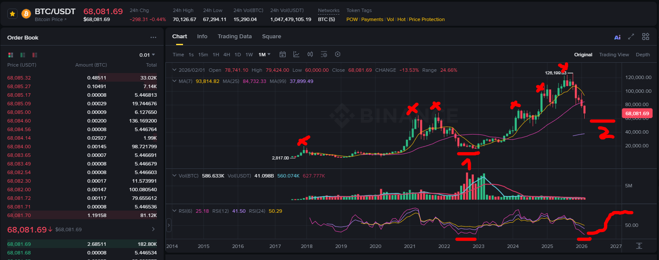Select sell order at price 68,085.32
This screenshot has width=659, height=260.
coord(82,78)
